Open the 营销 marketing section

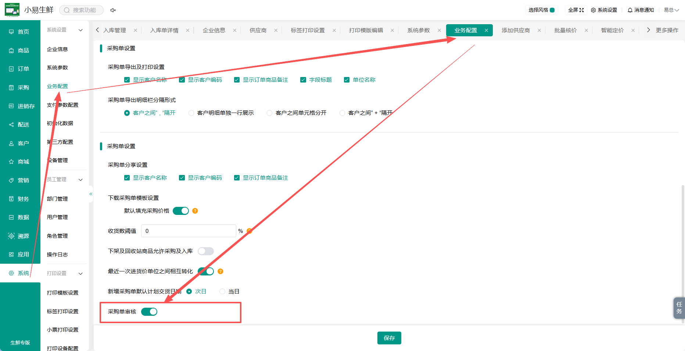(20, 180)
